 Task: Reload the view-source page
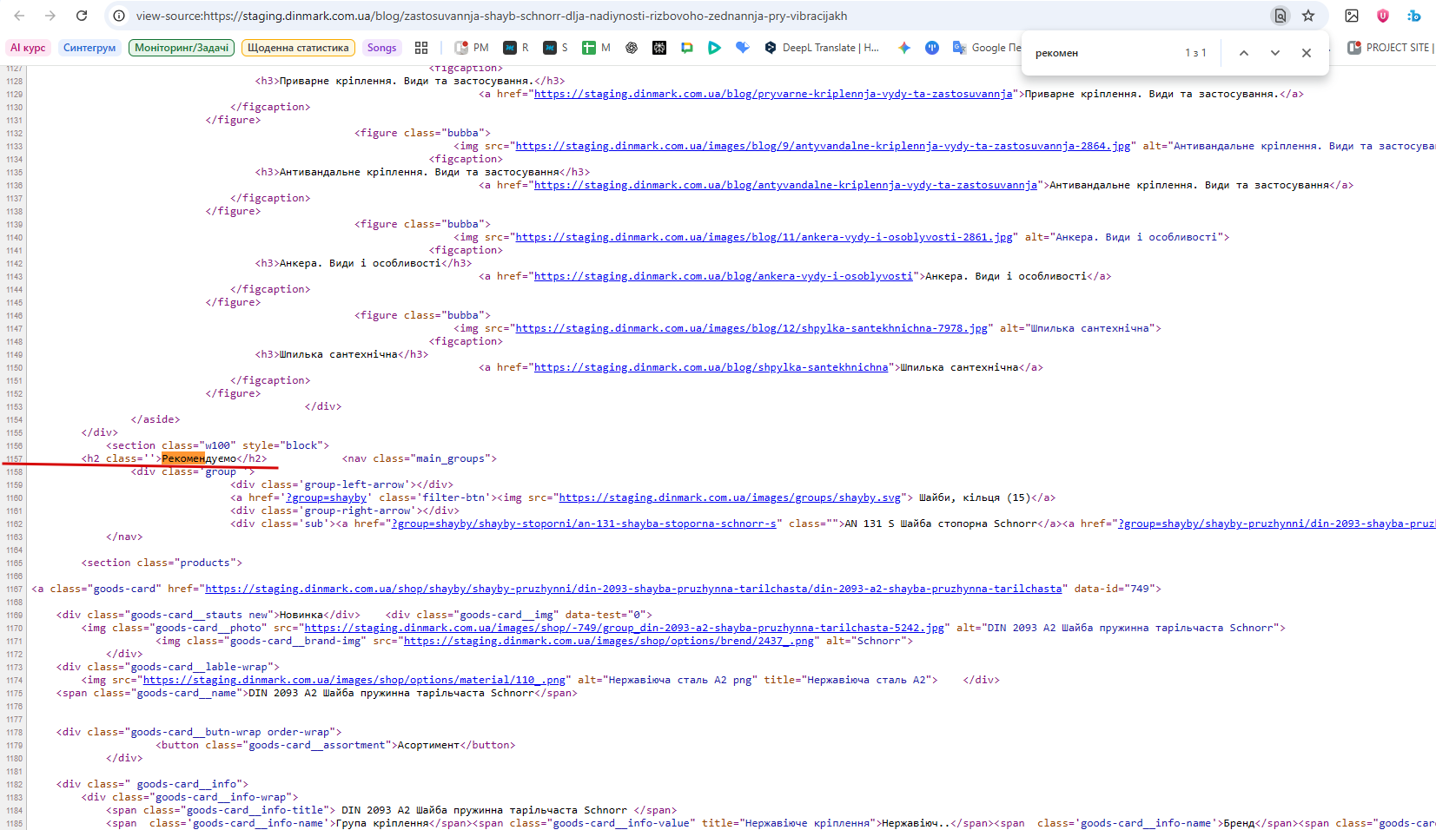tap(82, 16)
